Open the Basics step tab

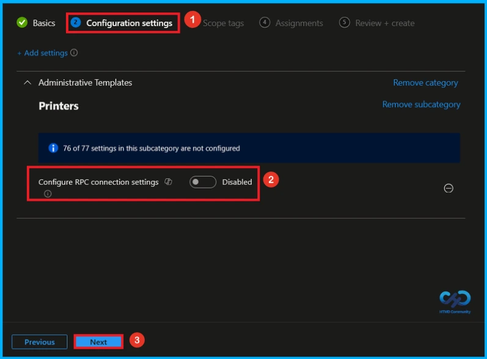coord(35,23)
